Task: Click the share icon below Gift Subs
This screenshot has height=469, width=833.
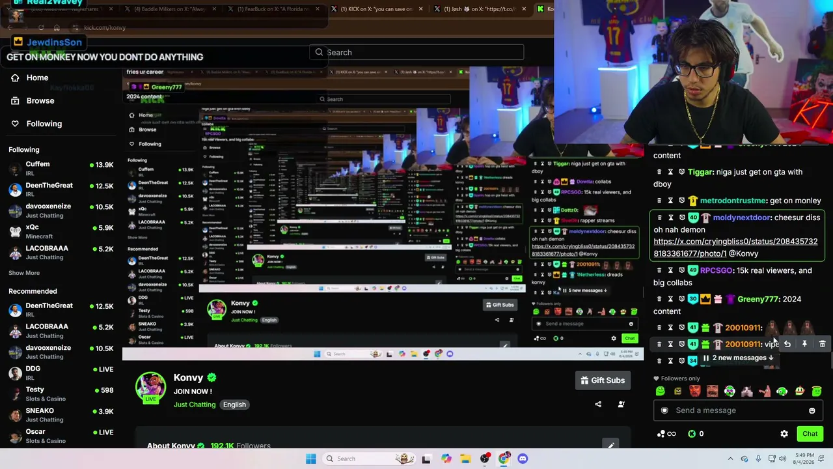Action: coord(598,405)
